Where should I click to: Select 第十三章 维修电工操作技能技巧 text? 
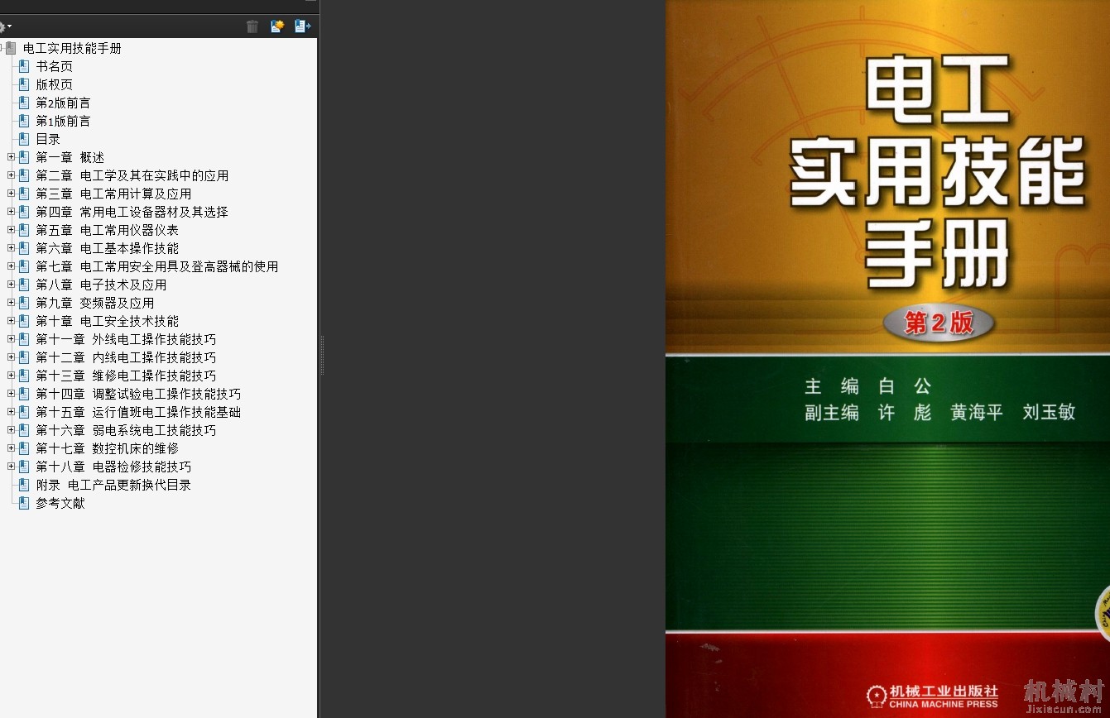[126, 376]
